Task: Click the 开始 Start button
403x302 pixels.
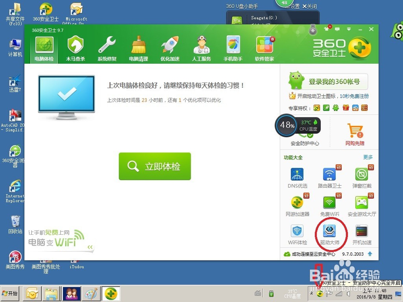Action: click(10, 293)
